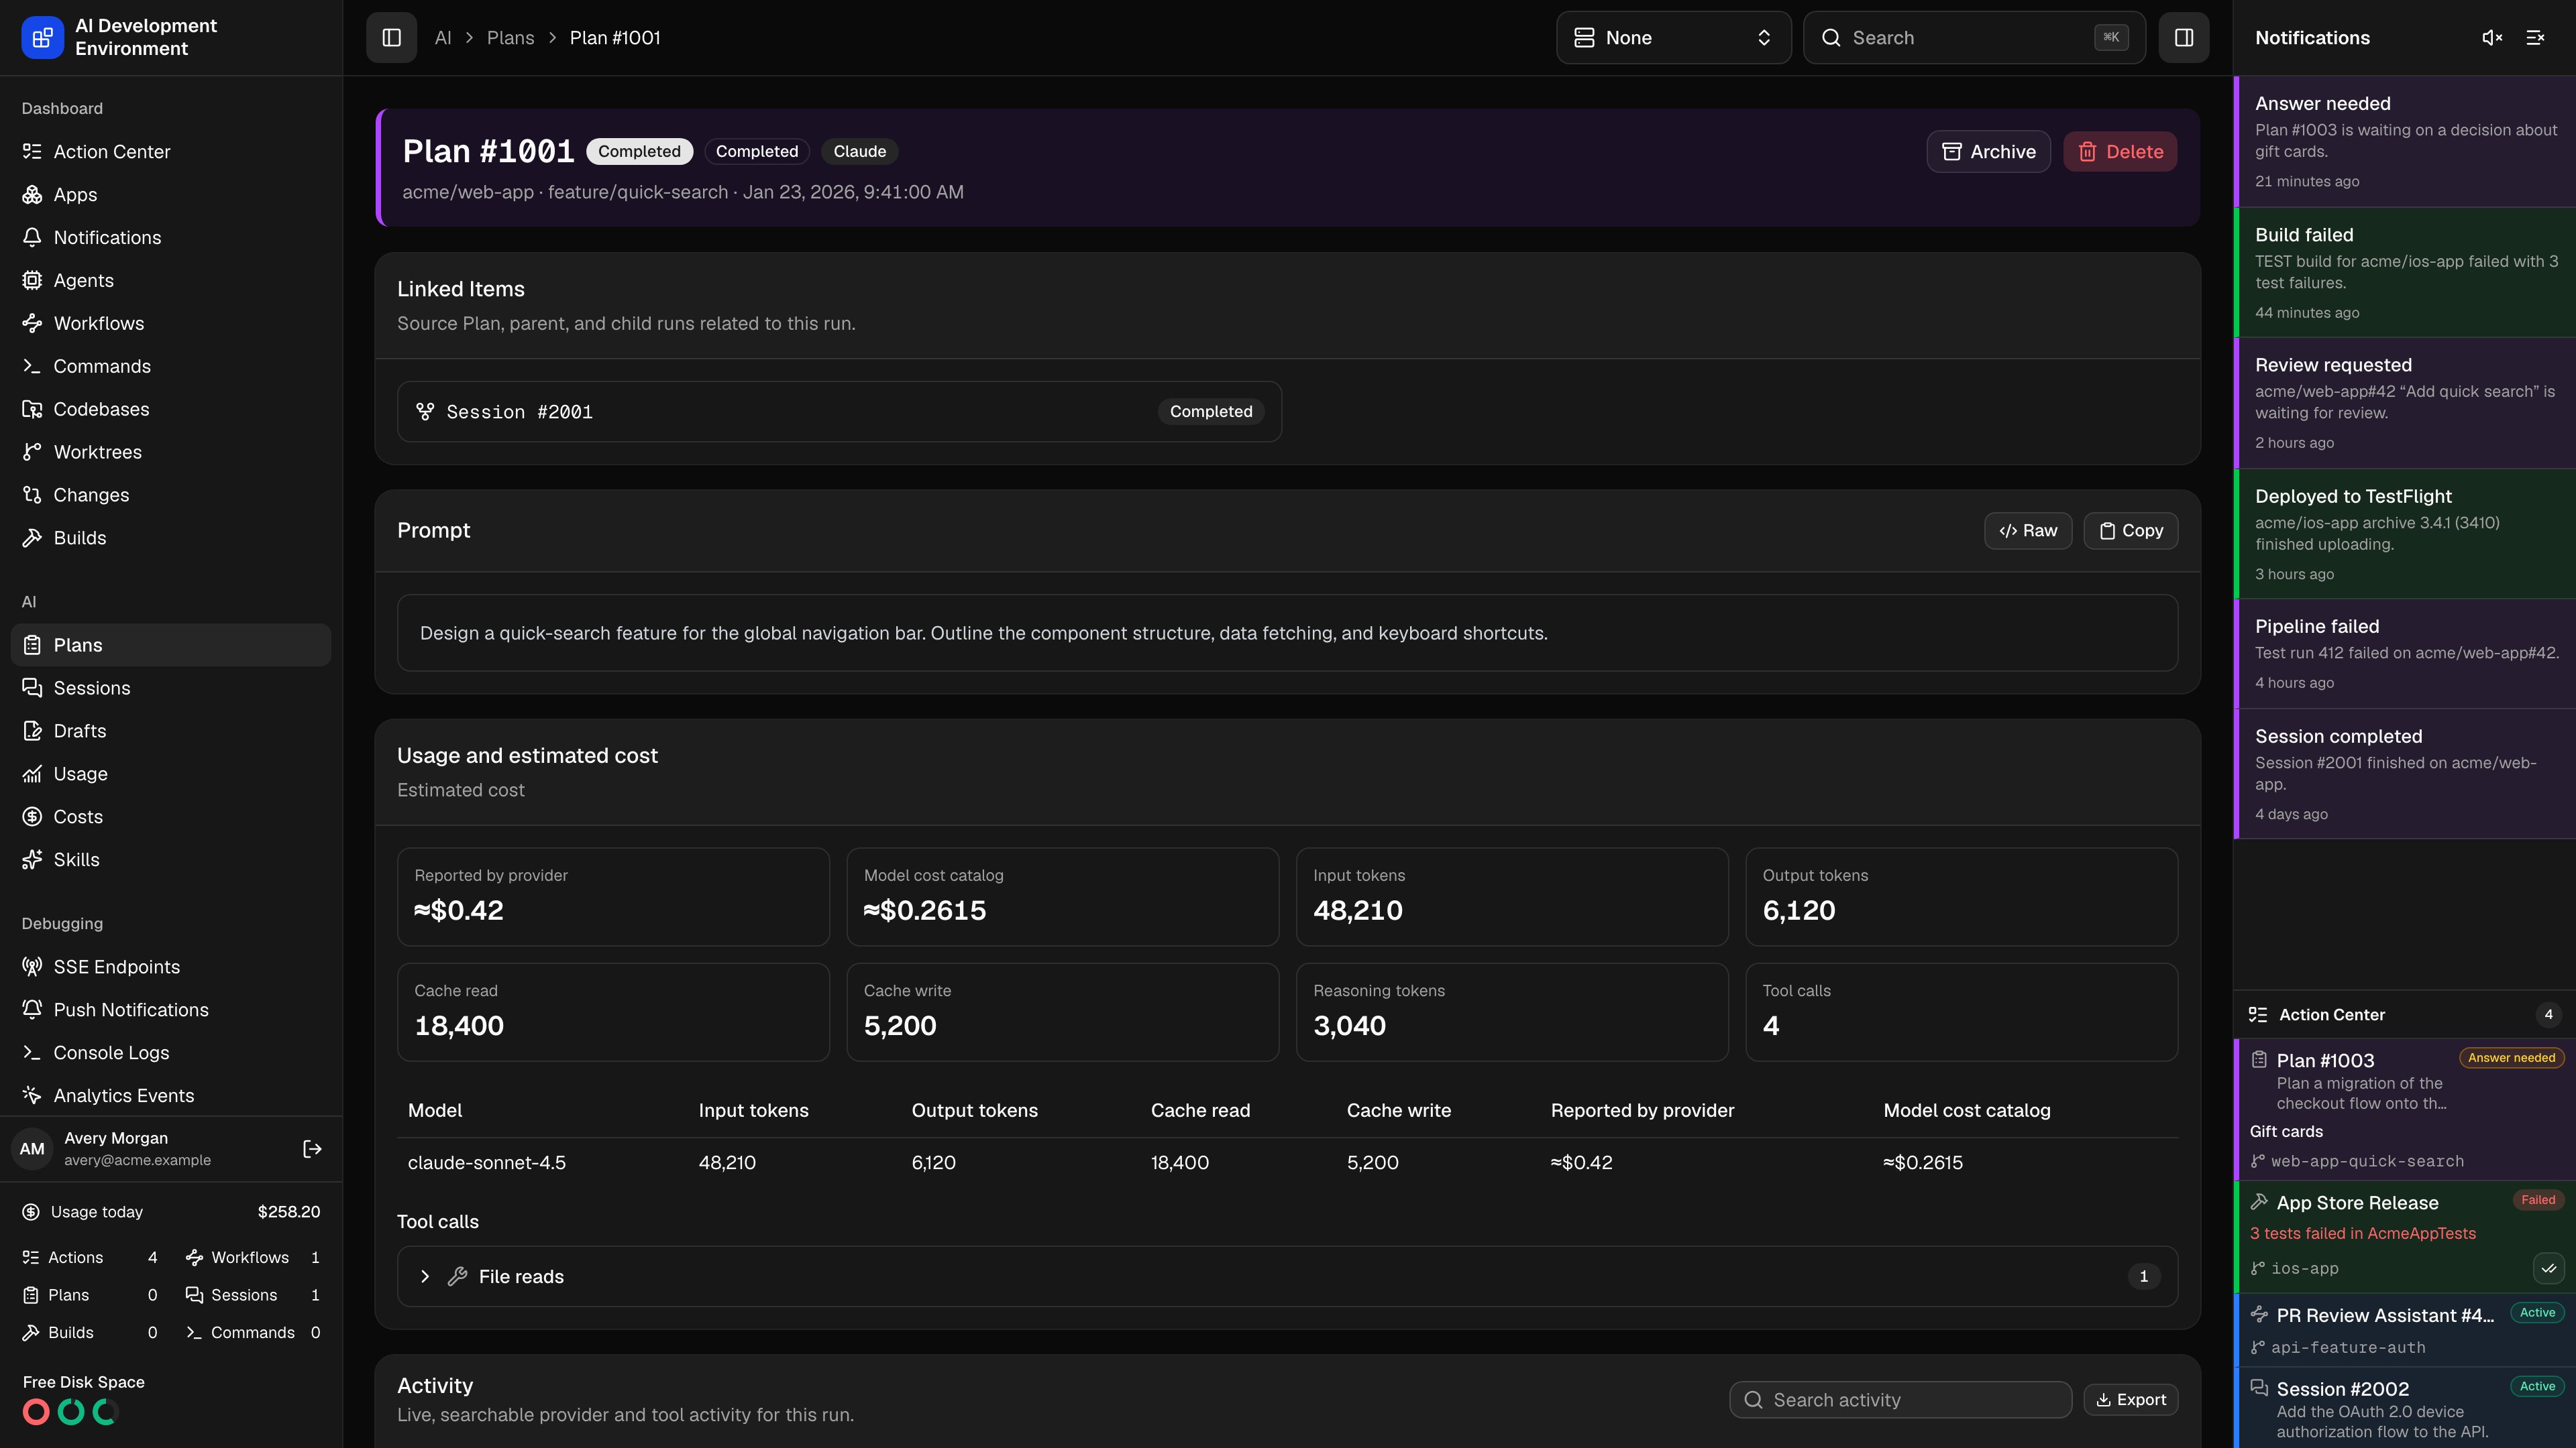Click Plans breadcrumb link

tap(510, 38)
